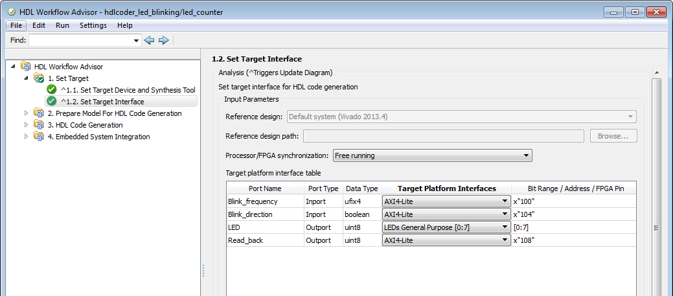The width and height of the screenshot is (673, 296).
Task: Click the green check beside Set Target Device
Action: [x=52, y=89]
